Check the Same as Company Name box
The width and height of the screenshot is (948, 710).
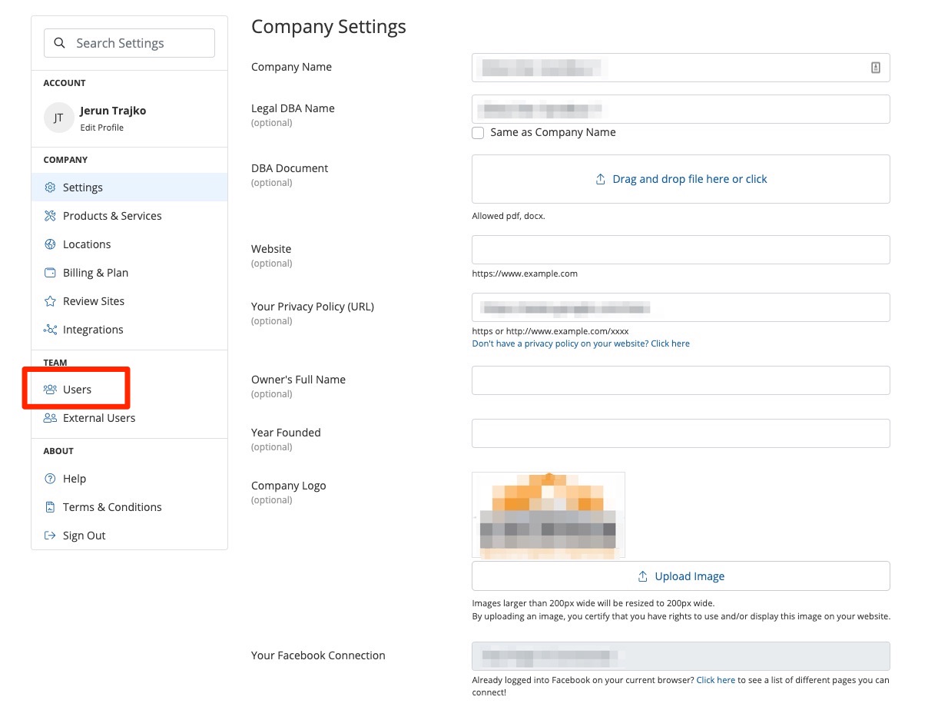(478, 133)
